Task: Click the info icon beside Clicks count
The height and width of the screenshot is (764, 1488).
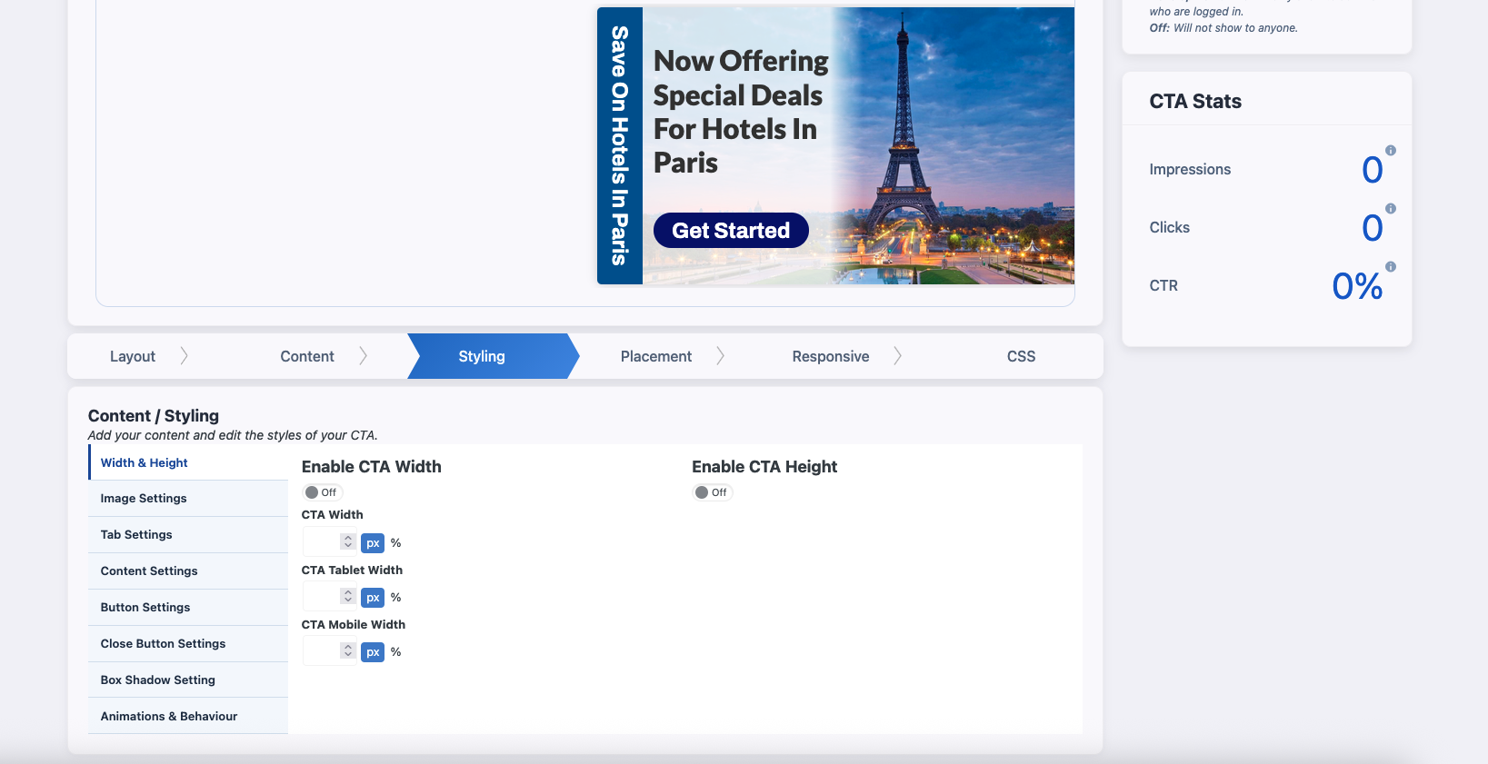Action: (x=1390, y=209)
